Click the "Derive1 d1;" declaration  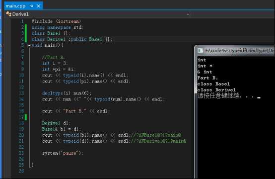(56, 123)
